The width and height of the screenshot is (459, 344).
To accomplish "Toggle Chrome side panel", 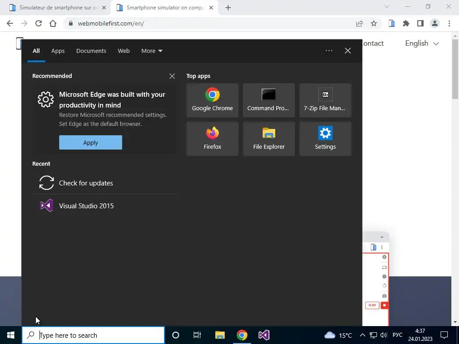I will (x=420, y=23).
